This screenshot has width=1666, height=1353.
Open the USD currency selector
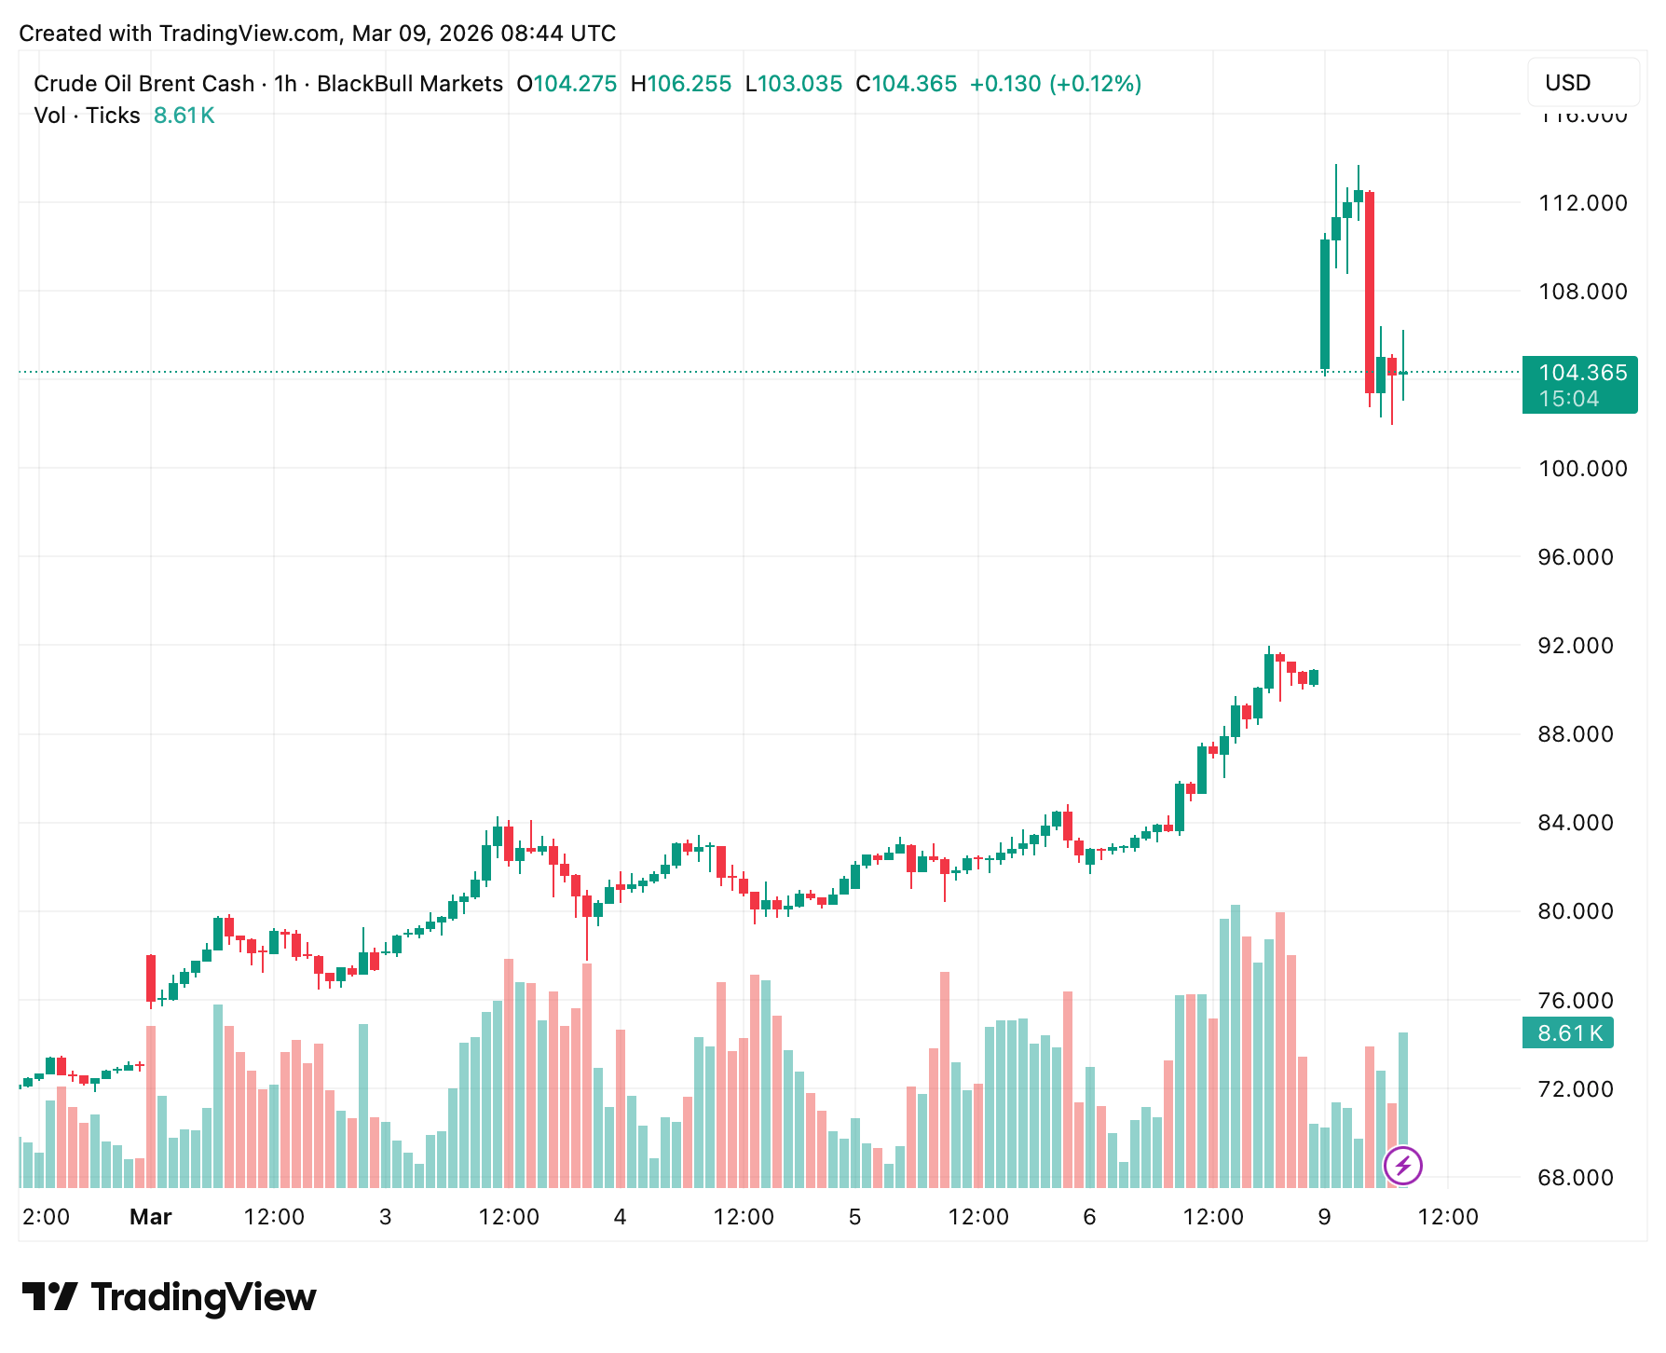click(x=1582, y=83)
